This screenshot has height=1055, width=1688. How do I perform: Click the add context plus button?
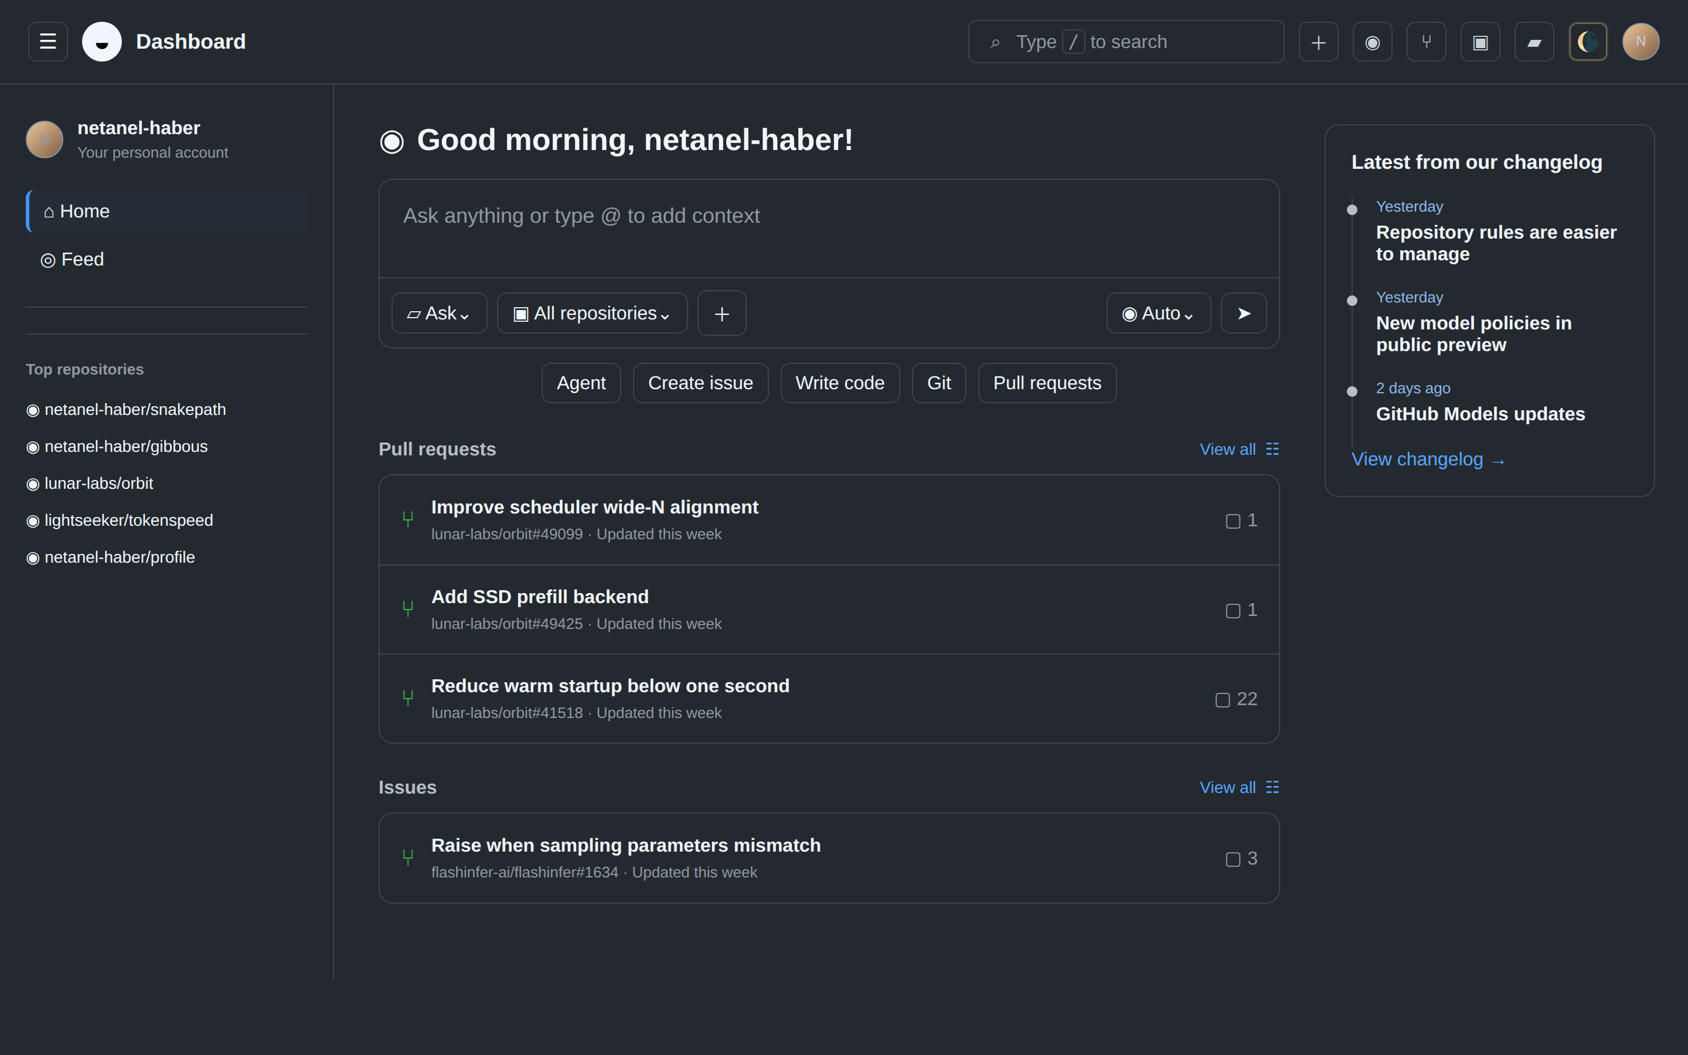[x=722, y=314]
